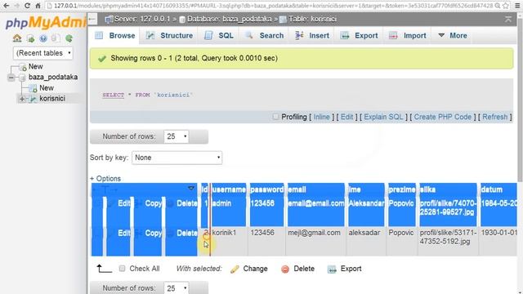523x294 pixels.
Task: Open the Search tab
Action: (264, 35)
